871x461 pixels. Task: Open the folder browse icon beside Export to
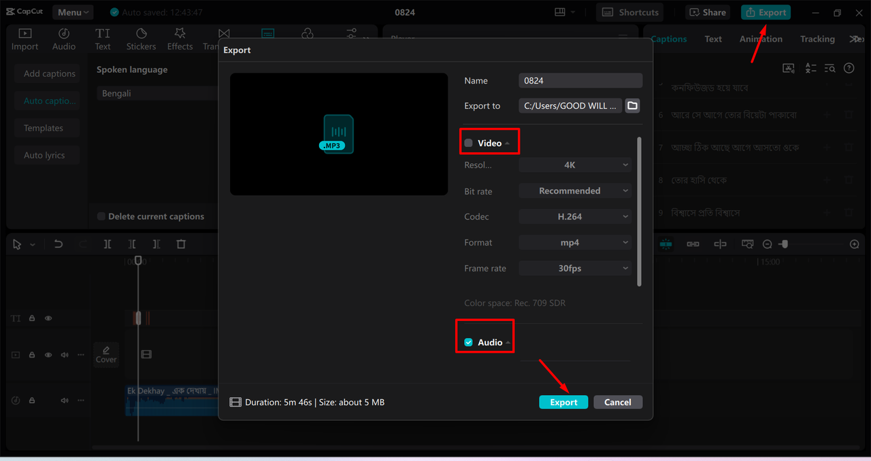632,105
